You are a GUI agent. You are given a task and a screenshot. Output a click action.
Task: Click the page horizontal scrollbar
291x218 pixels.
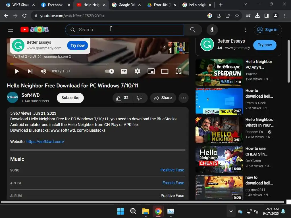[143, 202]
